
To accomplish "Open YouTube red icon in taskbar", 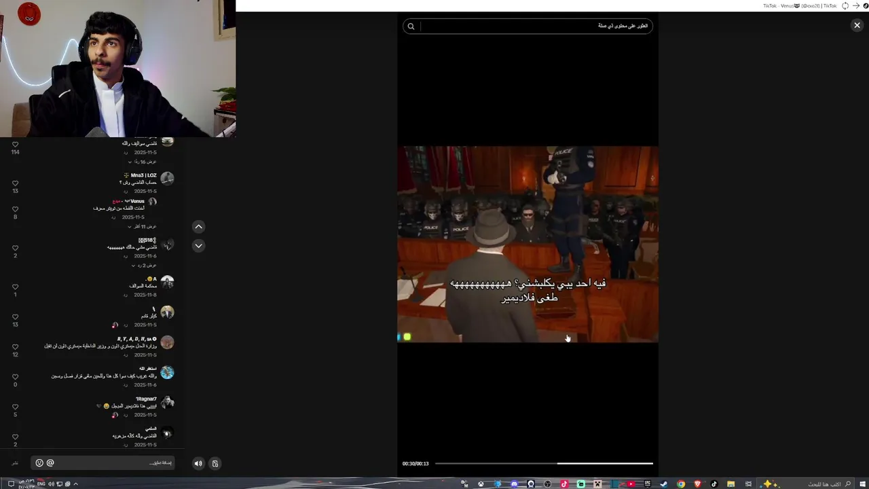I will pyautogui.click(x=631, y=484).
